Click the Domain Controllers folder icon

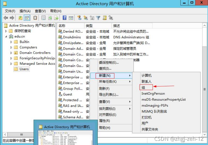click(x=16, y=53)
